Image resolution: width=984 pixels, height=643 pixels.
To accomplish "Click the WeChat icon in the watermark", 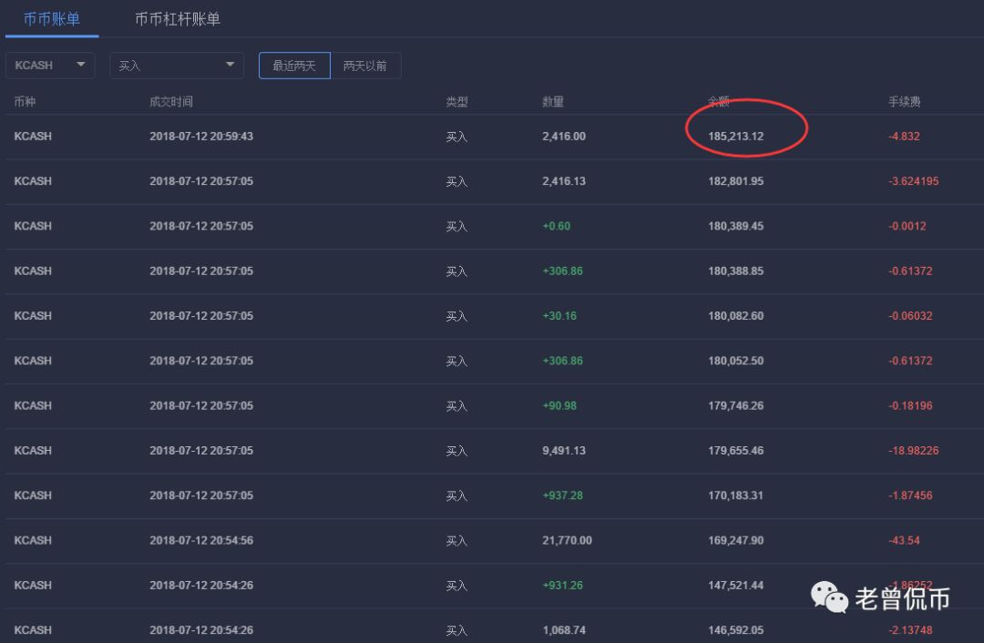I will [x=829, y=598].
